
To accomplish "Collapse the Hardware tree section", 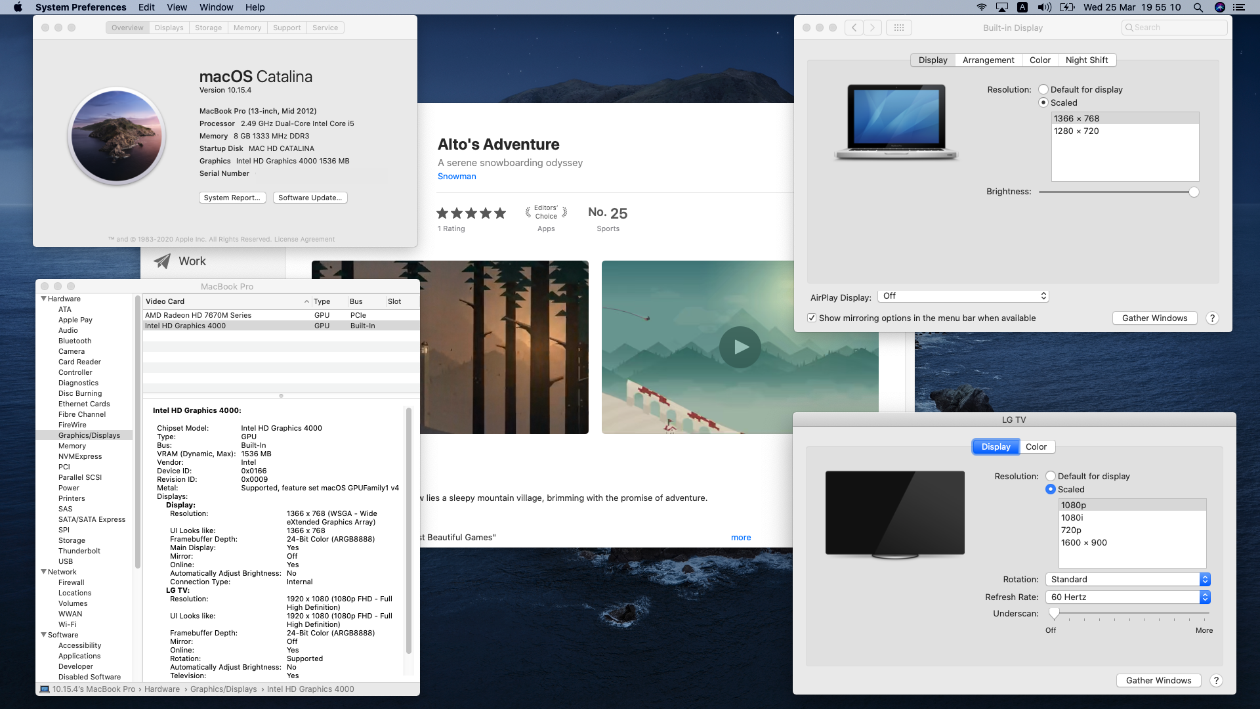I will pyautogui.click(x=44, y=299).
